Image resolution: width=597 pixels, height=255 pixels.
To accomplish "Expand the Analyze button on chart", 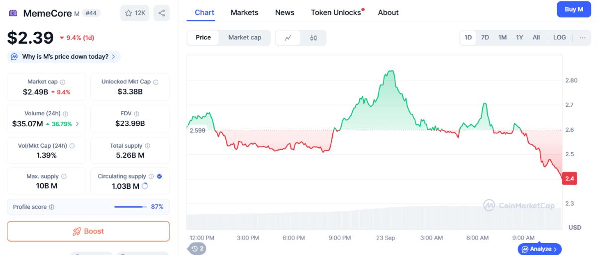I will pos(540,249).
